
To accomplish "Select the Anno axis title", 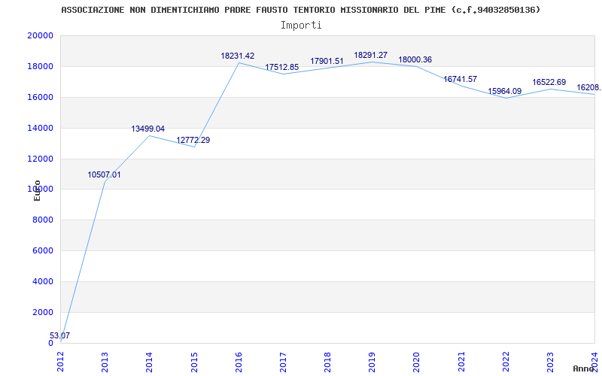I will tap(584, 368).
